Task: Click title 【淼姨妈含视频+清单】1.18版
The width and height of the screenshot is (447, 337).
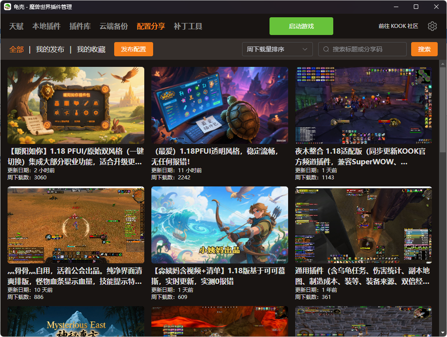Action: tap(218, 276)
